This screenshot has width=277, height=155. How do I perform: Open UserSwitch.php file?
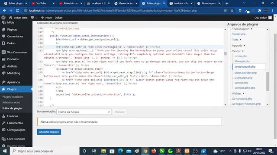click(243, 78)
